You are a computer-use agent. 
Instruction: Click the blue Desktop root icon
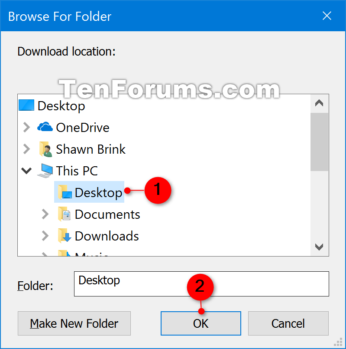(x=26, y=105)
